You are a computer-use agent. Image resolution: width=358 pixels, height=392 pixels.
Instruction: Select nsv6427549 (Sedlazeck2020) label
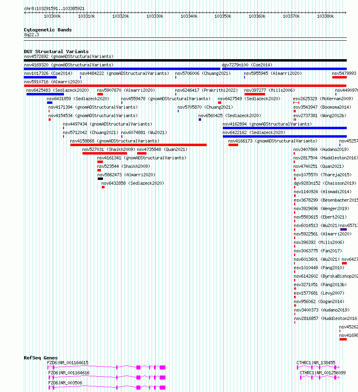249,99
